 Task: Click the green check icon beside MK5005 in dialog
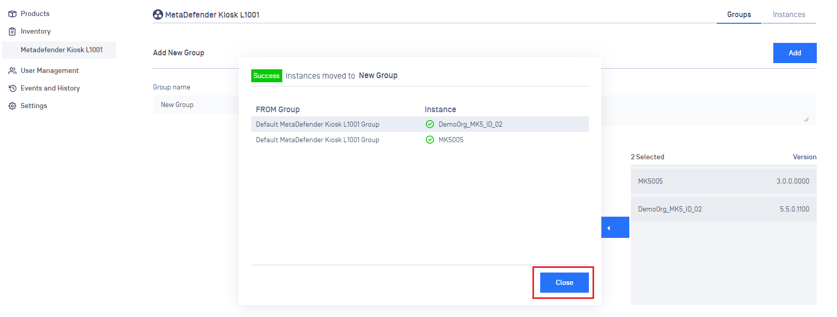click(x=430, y=140)
